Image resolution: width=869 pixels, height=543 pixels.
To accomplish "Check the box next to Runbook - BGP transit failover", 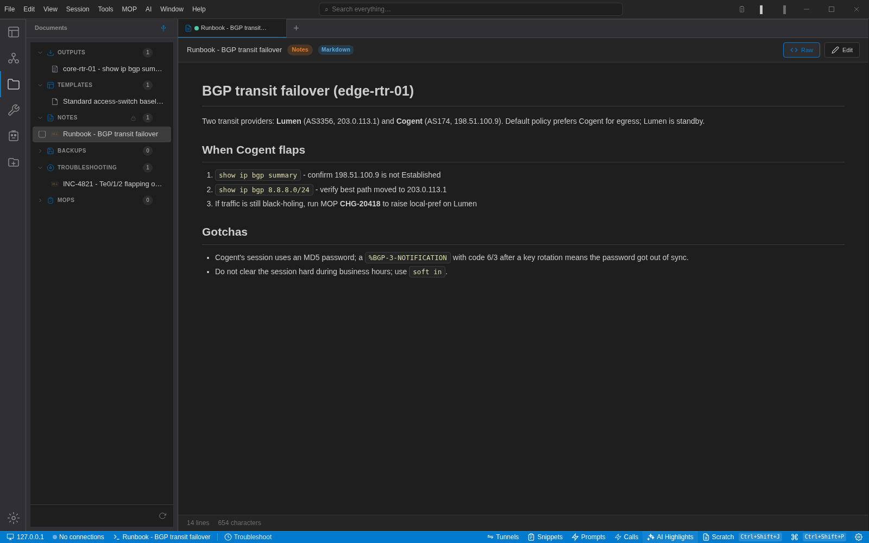I will click(x=42, y=134).
